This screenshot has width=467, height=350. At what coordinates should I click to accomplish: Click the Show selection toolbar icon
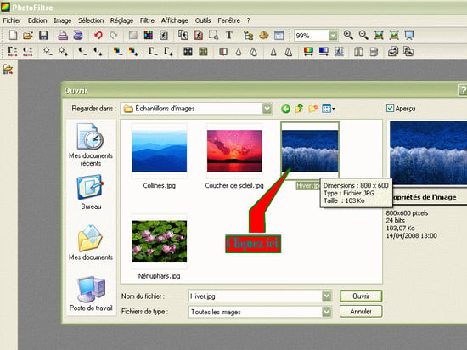tap(213, 35)
